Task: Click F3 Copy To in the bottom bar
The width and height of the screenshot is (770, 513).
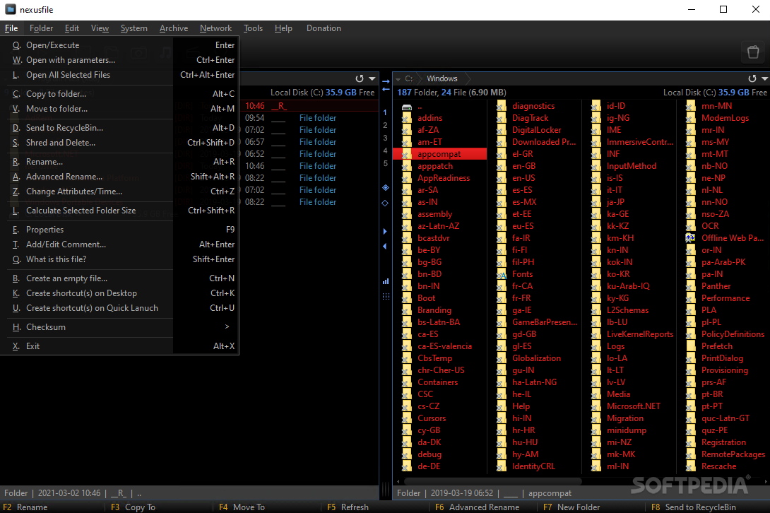Action: 133,507
